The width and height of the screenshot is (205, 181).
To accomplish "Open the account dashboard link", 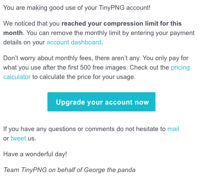I will [x=74, y=42].
